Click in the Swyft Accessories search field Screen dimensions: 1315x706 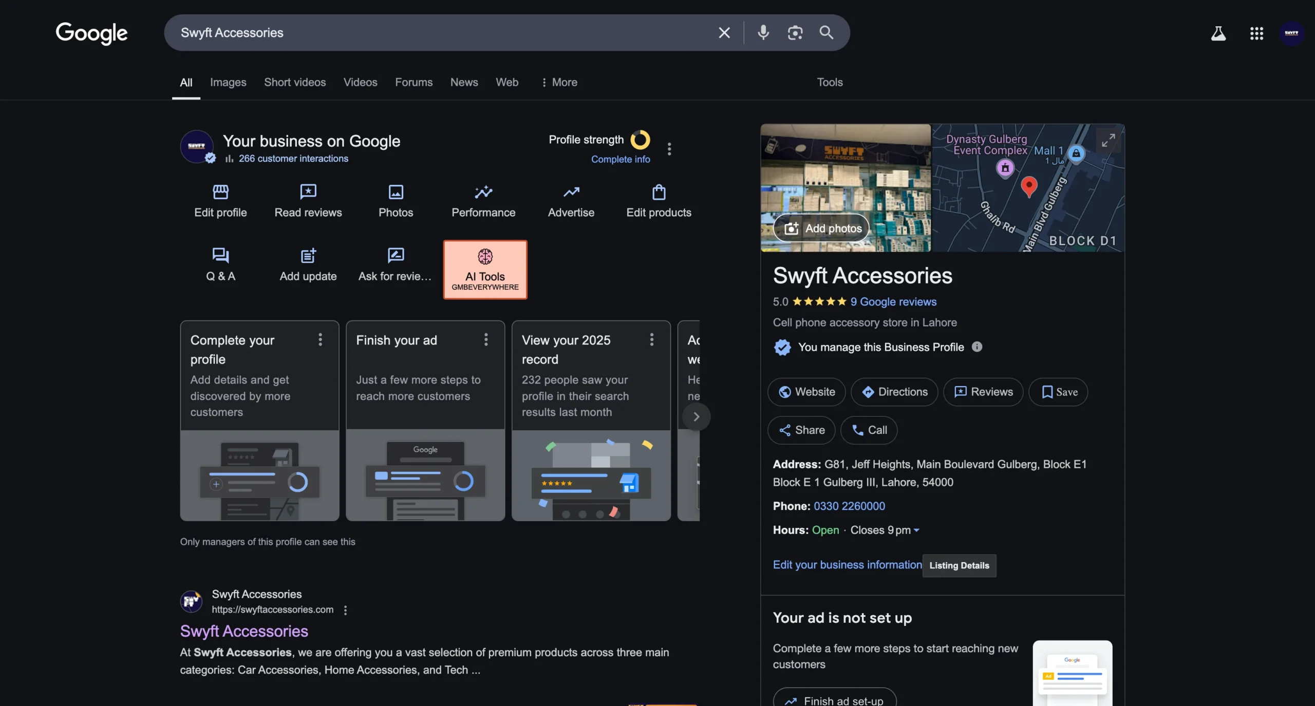442,33
